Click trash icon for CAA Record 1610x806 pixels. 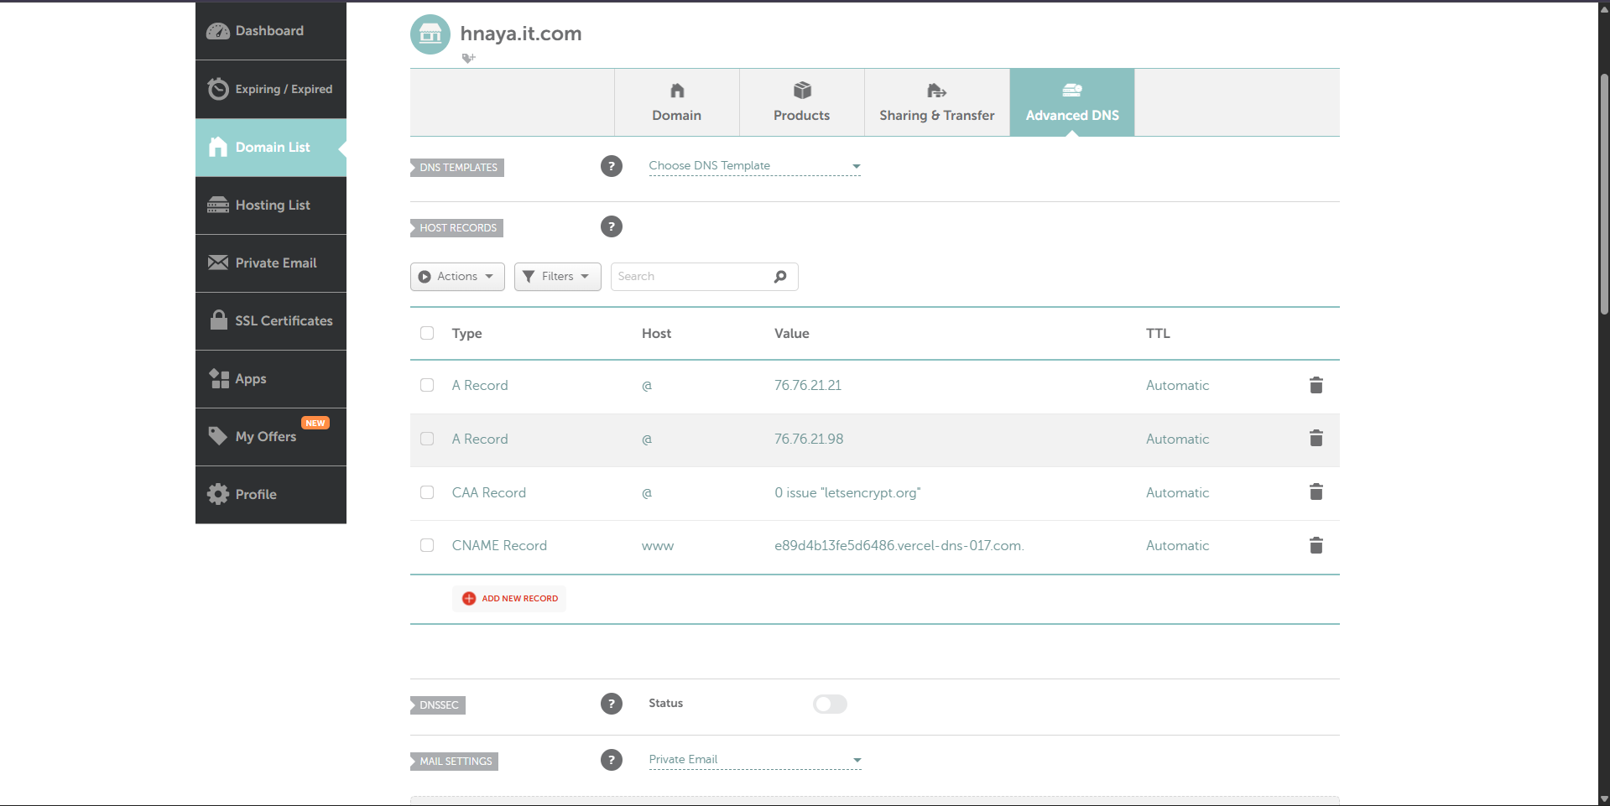pos(1316,492)
